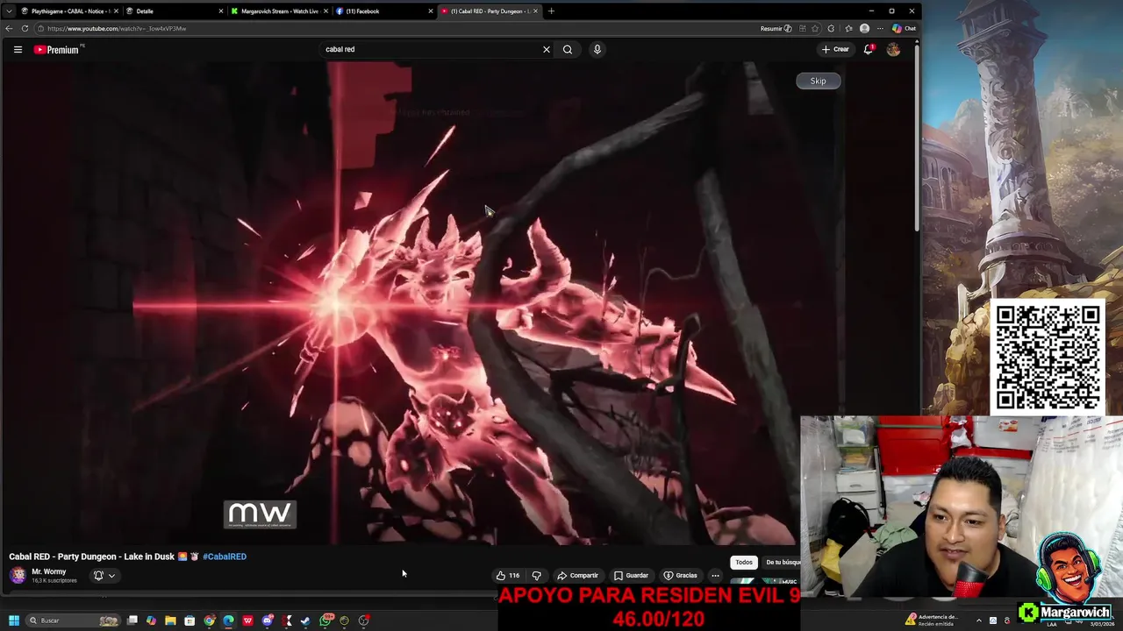1123x631 pixels.
Task: Open the #CabalRED hashtag link
Action: point(225,557)
